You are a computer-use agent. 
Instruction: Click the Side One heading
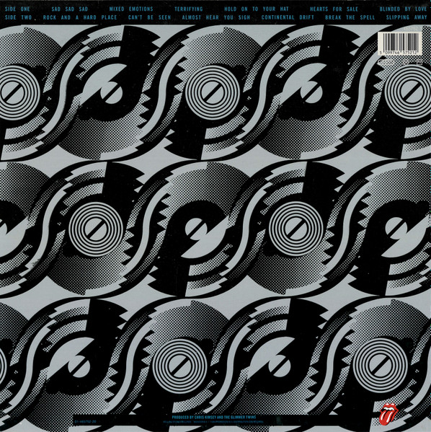pyautogui.click(x=17, y=9)
